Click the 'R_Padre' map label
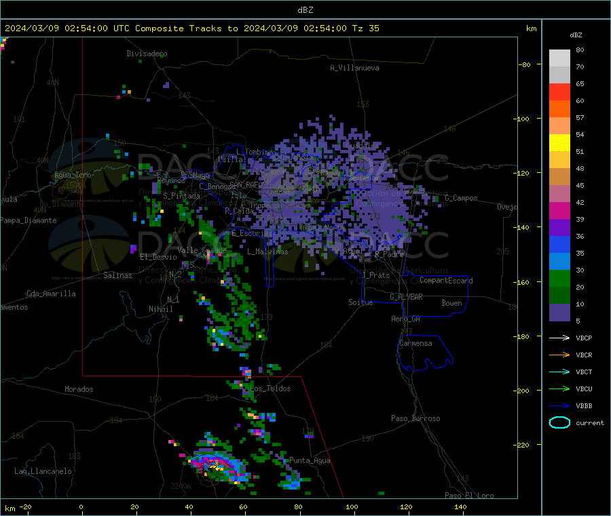 (389, 254)
